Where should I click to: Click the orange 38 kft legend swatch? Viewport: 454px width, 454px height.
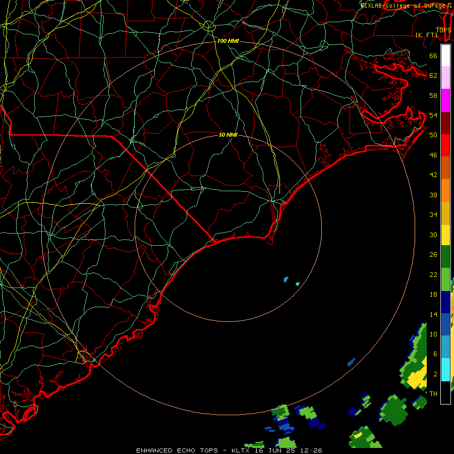coord(445,191)
